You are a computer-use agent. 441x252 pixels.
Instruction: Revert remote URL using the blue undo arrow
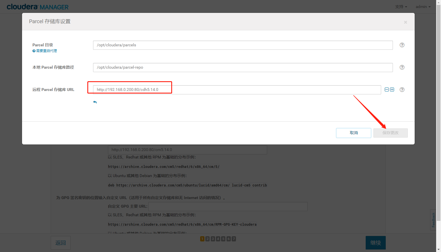[x=95, y=102]
